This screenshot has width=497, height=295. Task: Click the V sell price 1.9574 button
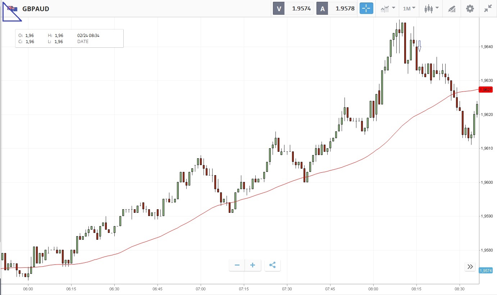coord(293,9)
